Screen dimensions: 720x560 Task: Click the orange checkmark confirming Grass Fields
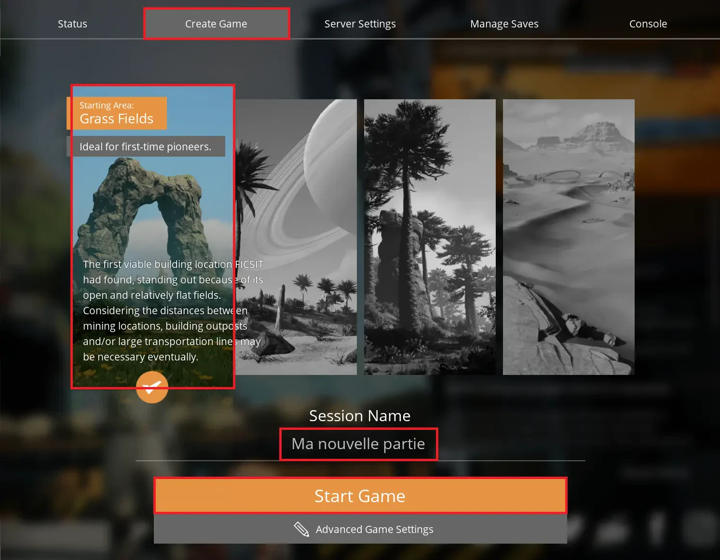point(152,387)
